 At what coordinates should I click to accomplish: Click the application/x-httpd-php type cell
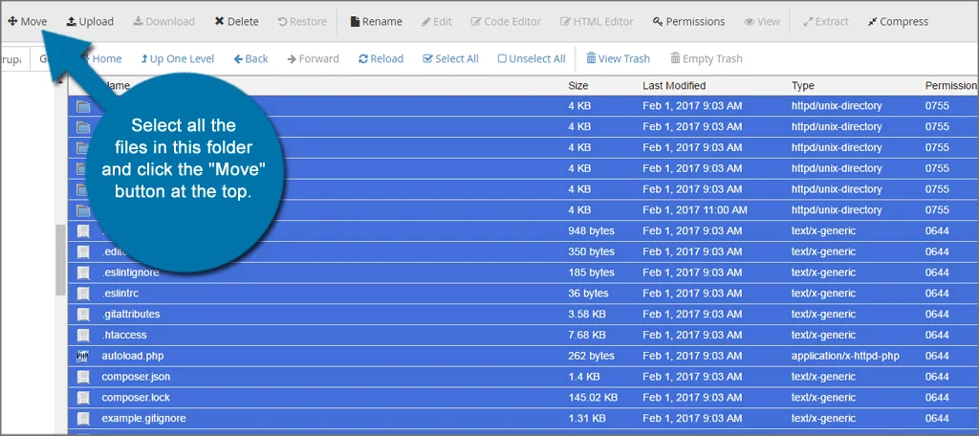coord(845,356)
